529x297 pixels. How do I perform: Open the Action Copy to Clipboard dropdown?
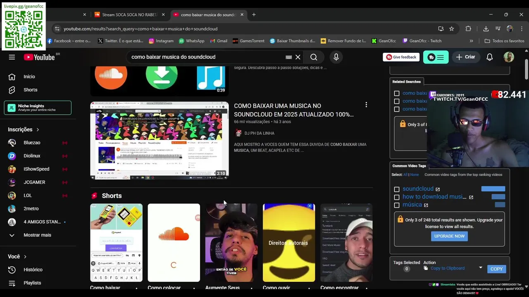point(481,268)
